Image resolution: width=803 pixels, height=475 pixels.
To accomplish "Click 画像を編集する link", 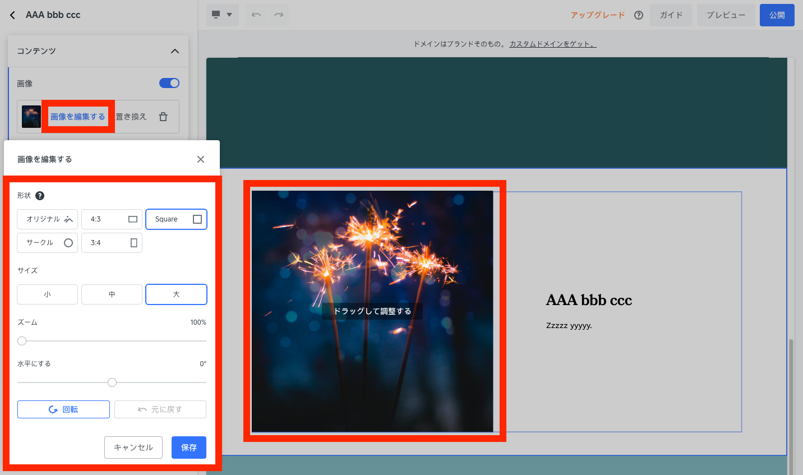I will tap(78, 117).
